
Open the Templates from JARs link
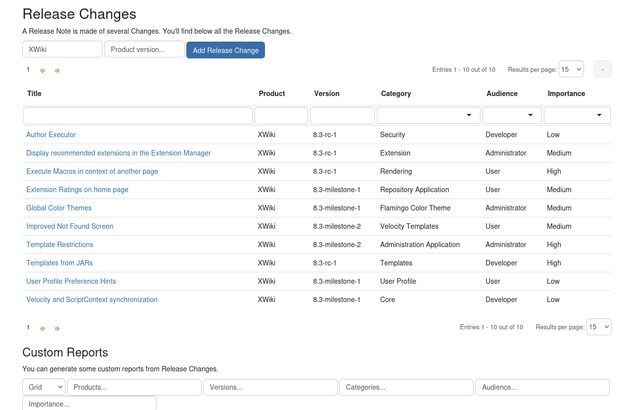pyautogui.click(x=59, y=263)
